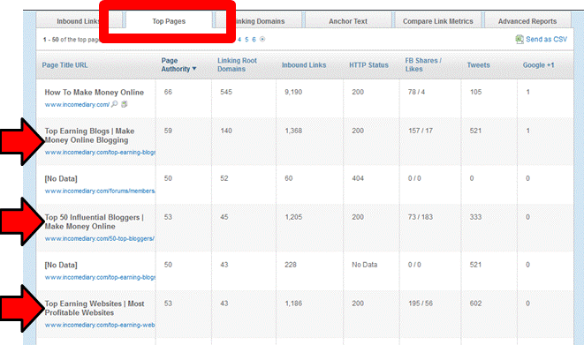This screenshot has height=345, width=584.
Task: Sort by Tweets column header
Action: (479, 65)
